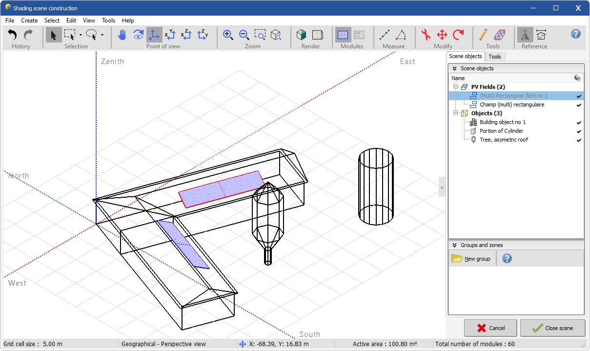590x351 pixels.
Task: Choose the lasso selection tool
Action: click(x=92, y=35)
